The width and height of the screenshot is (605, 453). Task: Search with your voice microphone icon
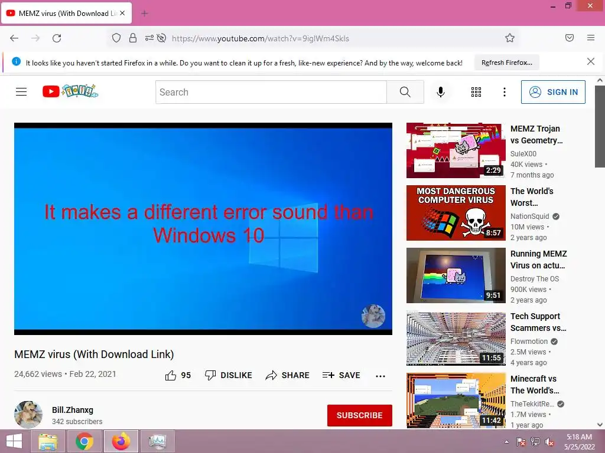tap(441, 92)
